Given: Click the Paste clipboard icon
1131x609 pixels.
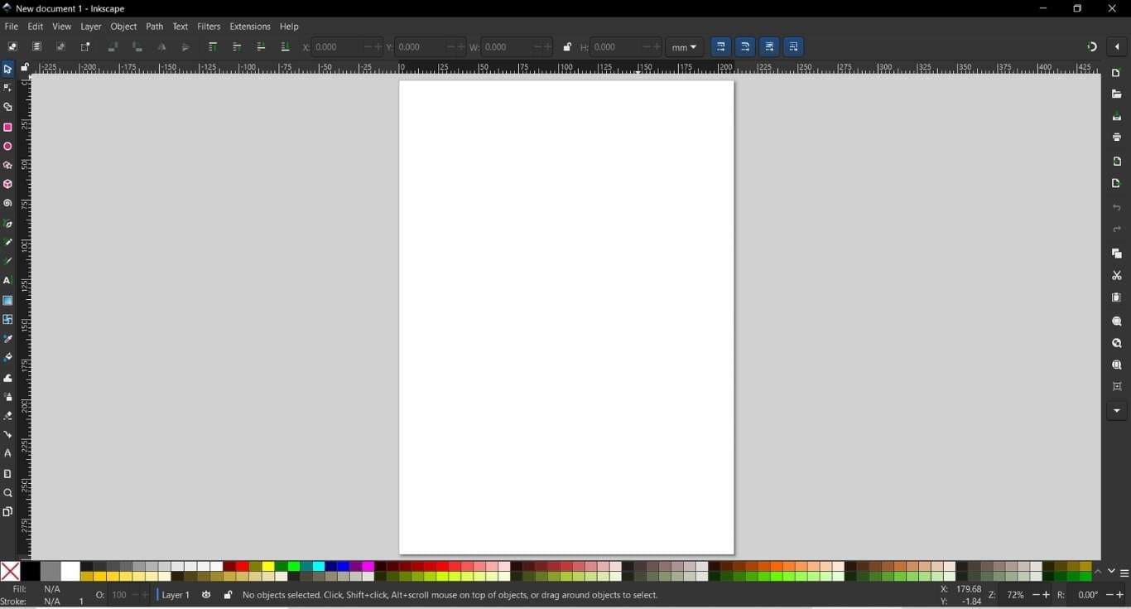Looking at the screenshot, I should (x=1117, y=297).
